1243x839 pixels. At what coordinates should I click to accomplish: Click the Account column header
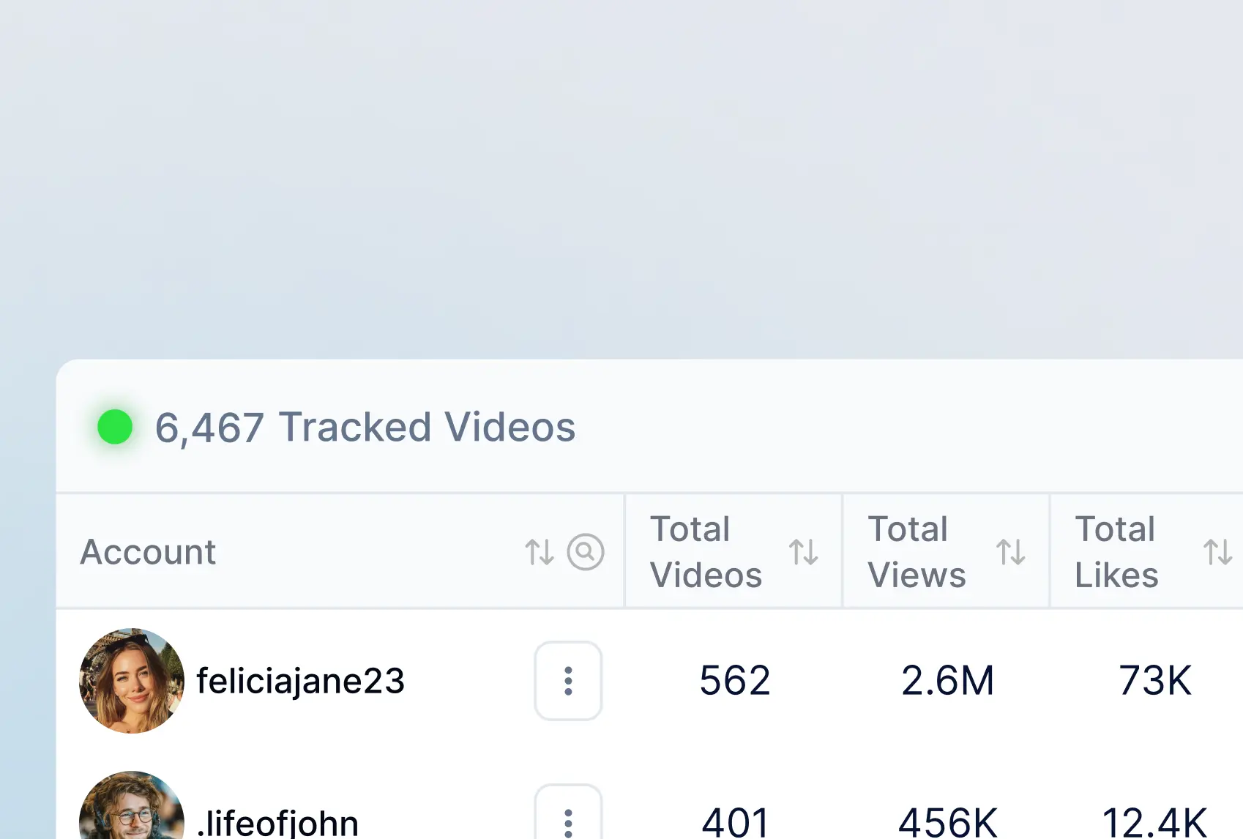coord(148,552)
